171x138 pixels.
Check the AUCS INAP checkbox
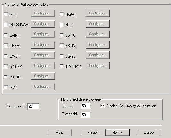tap(6, 24)
